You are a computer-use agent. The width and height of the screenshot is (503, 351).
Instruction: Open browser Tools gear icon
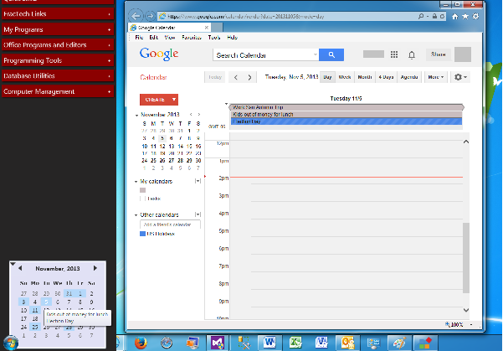pyautogui.click(x=475, y=17)
